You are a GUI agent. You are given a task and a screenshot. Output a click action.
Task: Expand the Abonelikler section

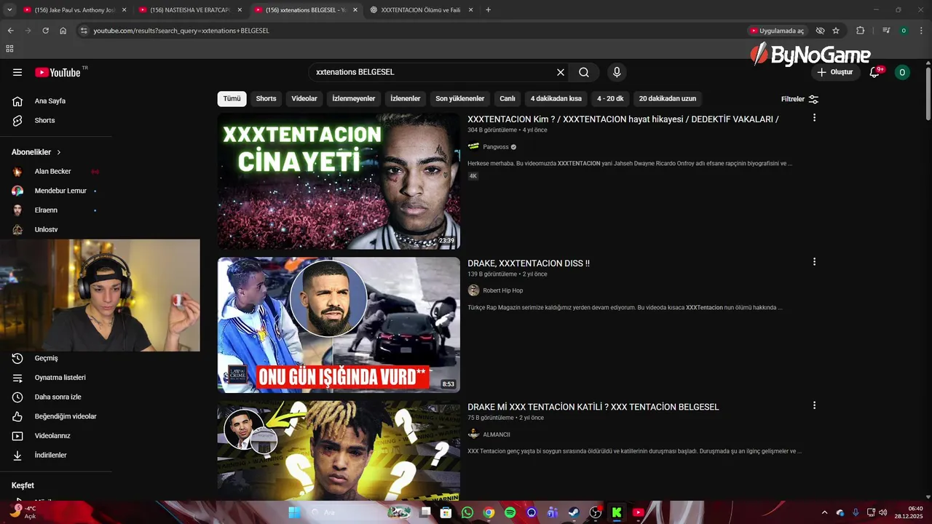coord(36,152)
